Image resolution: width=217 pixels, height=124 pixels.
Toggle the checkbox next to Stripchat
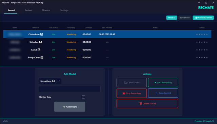pyautogui.click(x=41, y=42)
